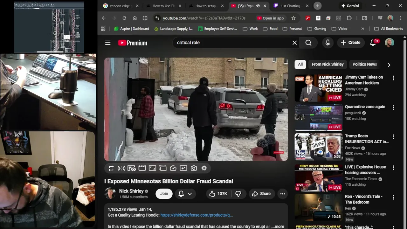Click the Join channel button
The width and height of the screenshot is (407, 229).
pyautogui.click(x=164, y=194)
